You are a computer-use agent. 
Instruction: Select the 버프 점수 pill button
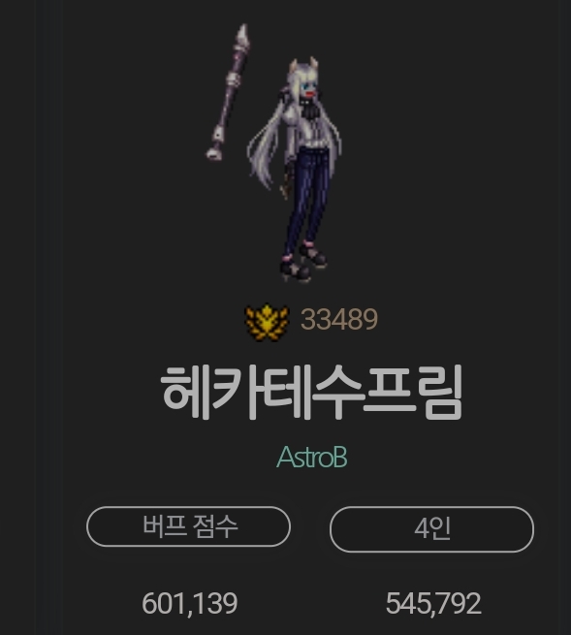pyautogui.click(x=188, y=526)
